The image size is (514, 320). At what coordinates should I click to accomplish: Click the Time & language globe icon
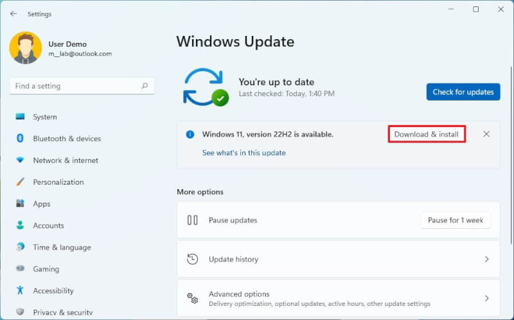tap(20, 247)
